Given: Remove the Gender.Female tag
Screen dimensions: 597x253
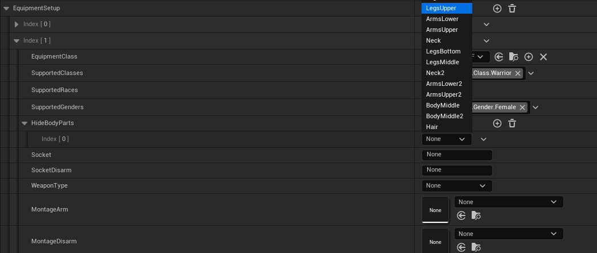Looking at the screenshot, I should click(x=522, y=107).
